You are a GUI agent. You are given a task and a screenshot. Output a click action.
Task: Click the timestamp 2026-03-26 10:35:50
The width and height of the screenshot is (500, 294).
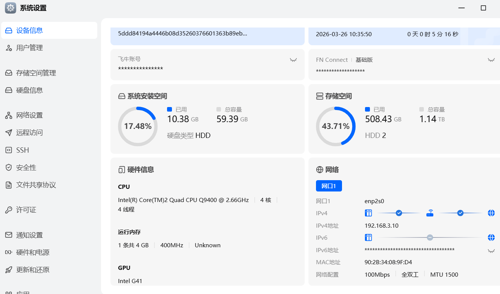pyautogui.click(x=344, y=34)
